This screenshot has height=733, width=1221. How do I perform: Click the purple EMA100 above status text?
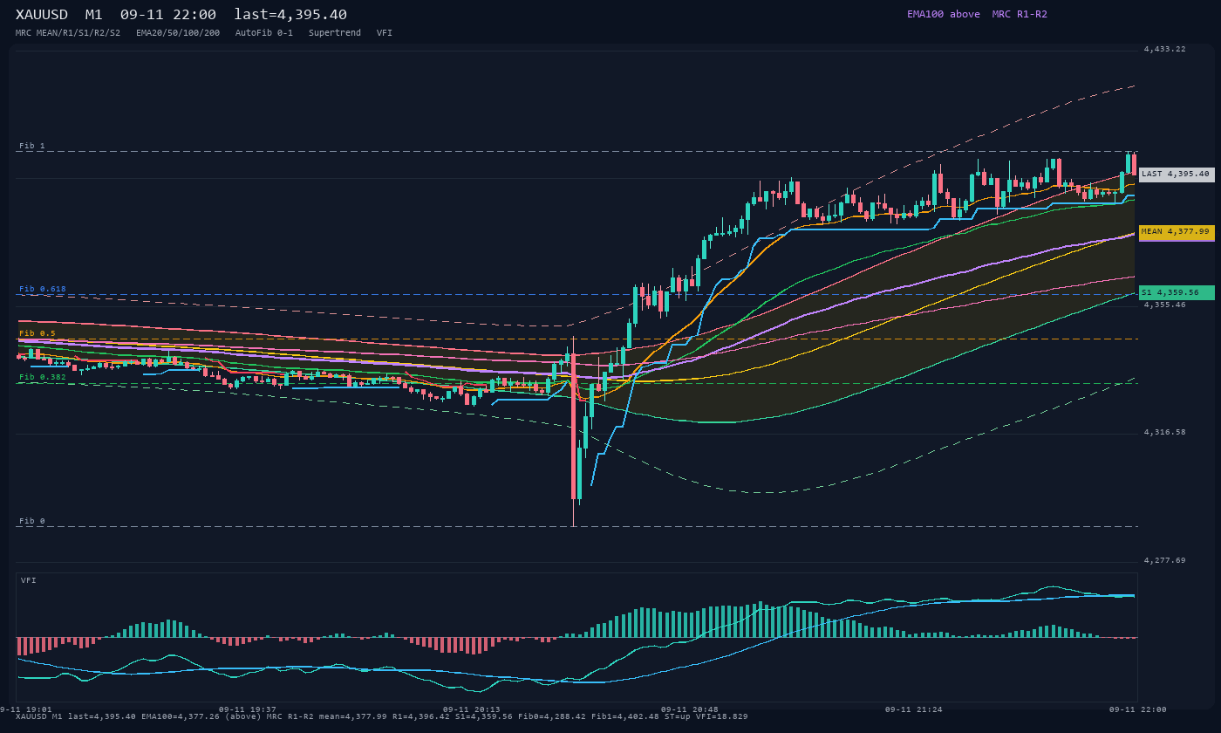click(x=944, y=14)
